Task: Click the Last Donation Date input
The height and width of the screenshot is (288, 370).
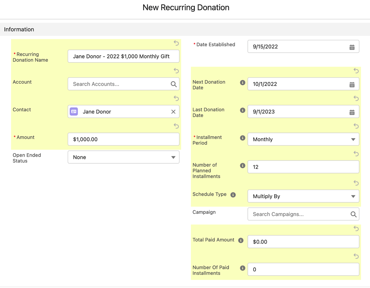Action: [303, 112]
